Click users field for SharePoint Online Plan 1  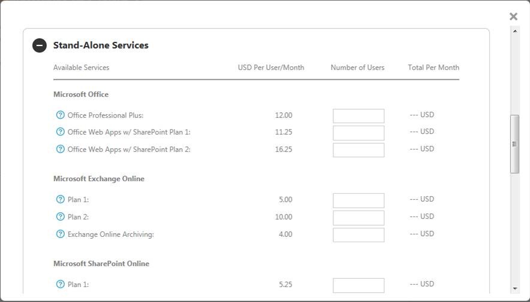[359, 285]
